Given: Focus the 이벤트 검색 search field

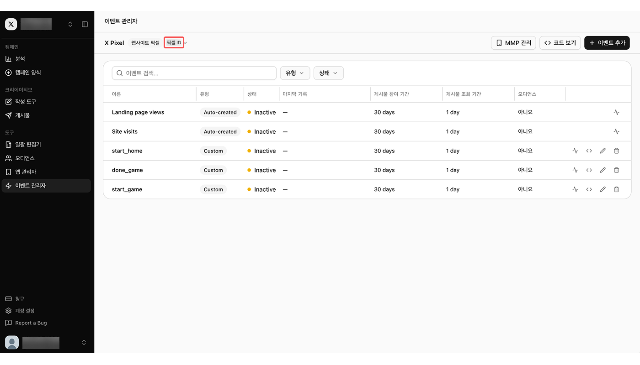Looking at the screenshot, I should coord(194,73).
